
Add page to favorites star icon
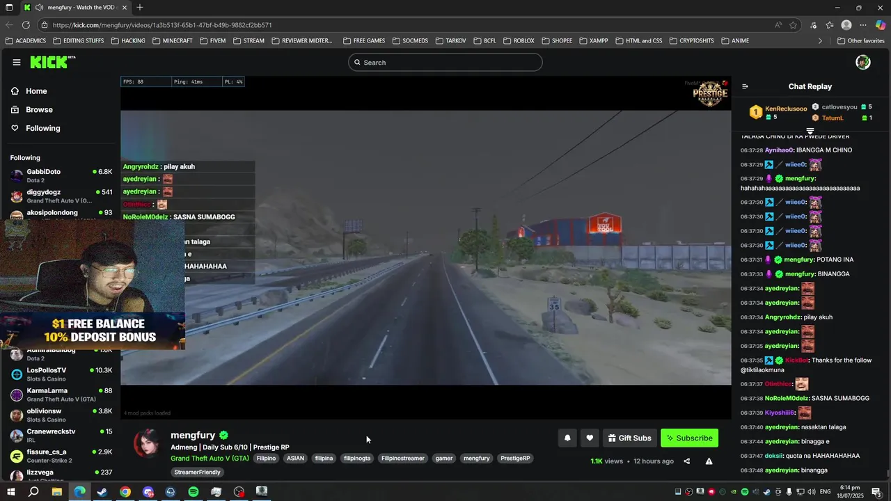793,25
